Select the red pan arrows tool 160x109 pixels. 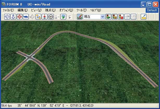point(20,17)
